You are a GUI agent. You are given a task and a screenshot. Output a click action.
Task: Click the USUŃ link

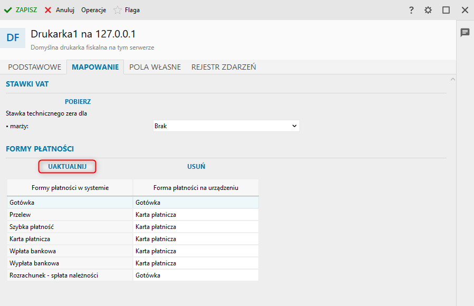tap(196, 166)
